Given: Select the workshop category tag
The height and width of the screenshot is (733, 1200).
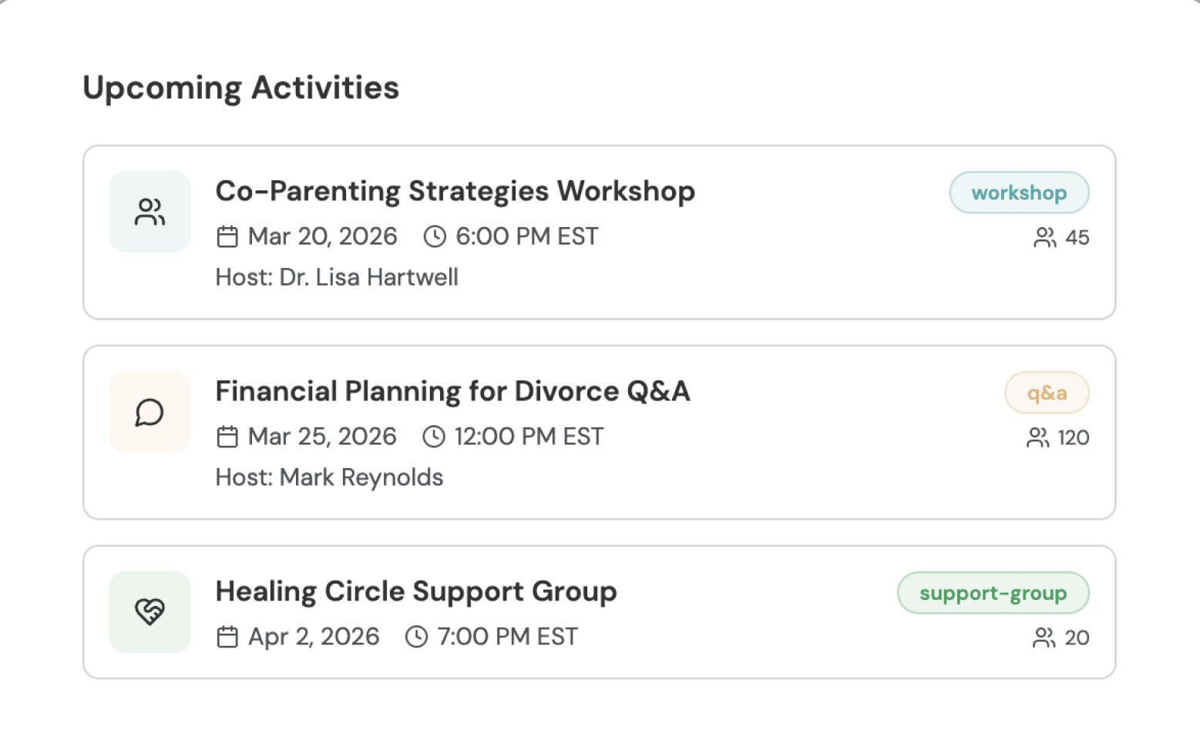Looking at the screenshot, I should (1018, 192).
